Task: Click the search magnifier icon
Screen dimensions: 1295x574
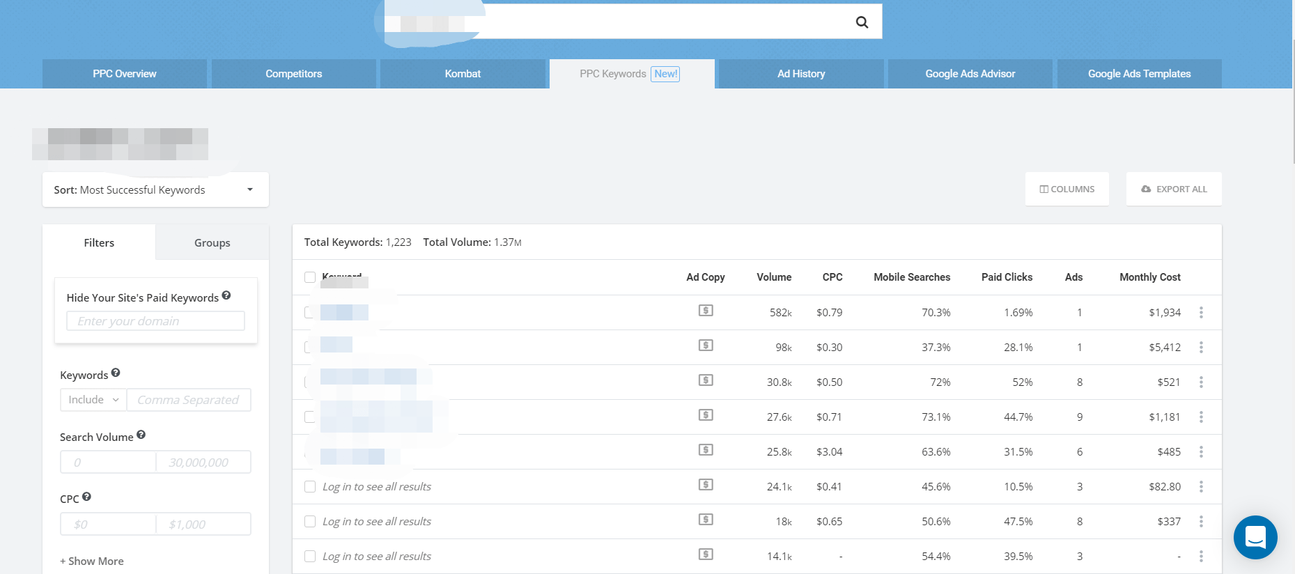Action: (862, 22)
